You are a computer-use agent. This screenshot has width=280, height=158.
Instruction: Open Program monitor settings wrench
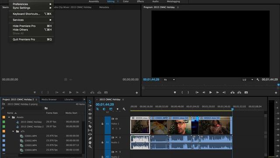tap(258, 79)
